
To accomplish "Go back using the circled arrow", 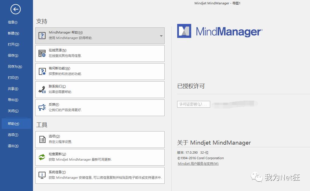I will 16,9.
